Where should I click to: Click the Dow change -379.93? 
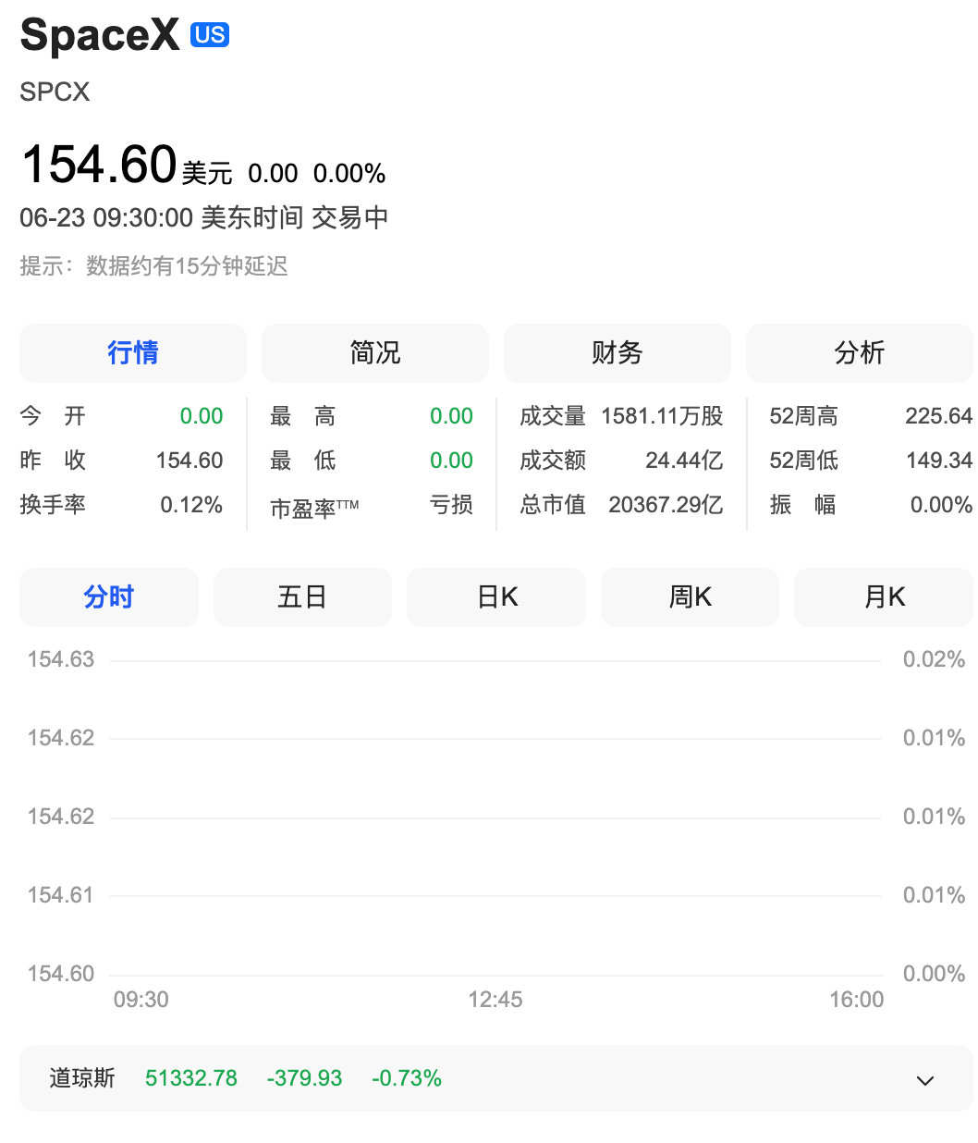point(304,1078)
